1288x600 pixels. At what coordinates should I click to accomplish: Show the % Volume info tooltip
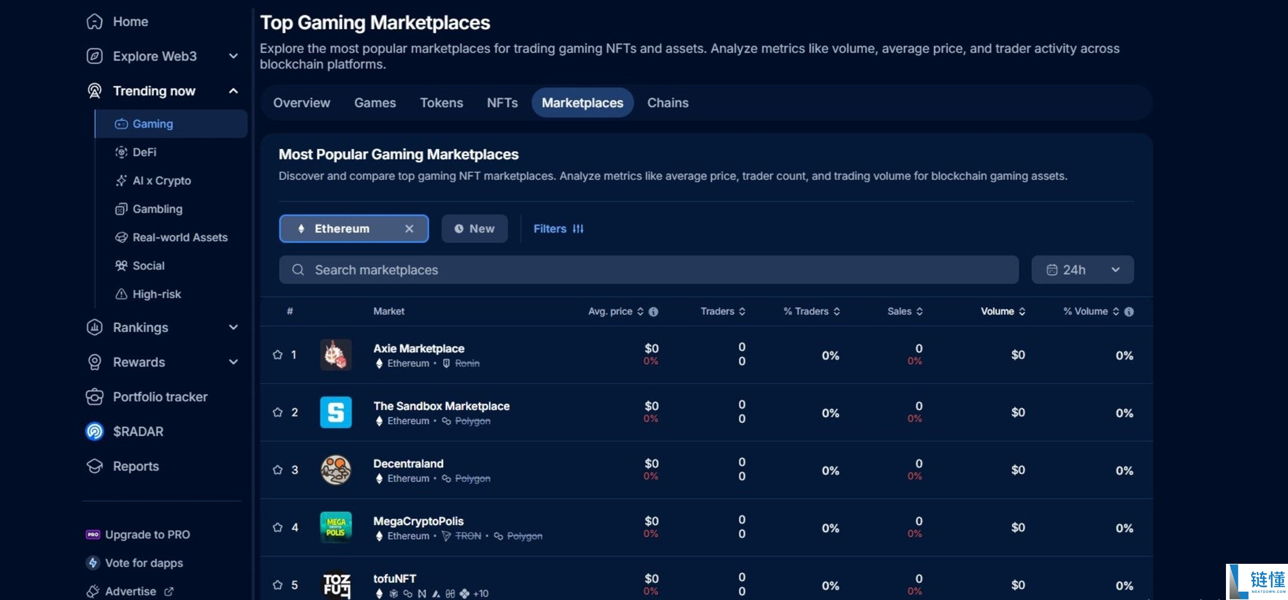[1129, 312]
